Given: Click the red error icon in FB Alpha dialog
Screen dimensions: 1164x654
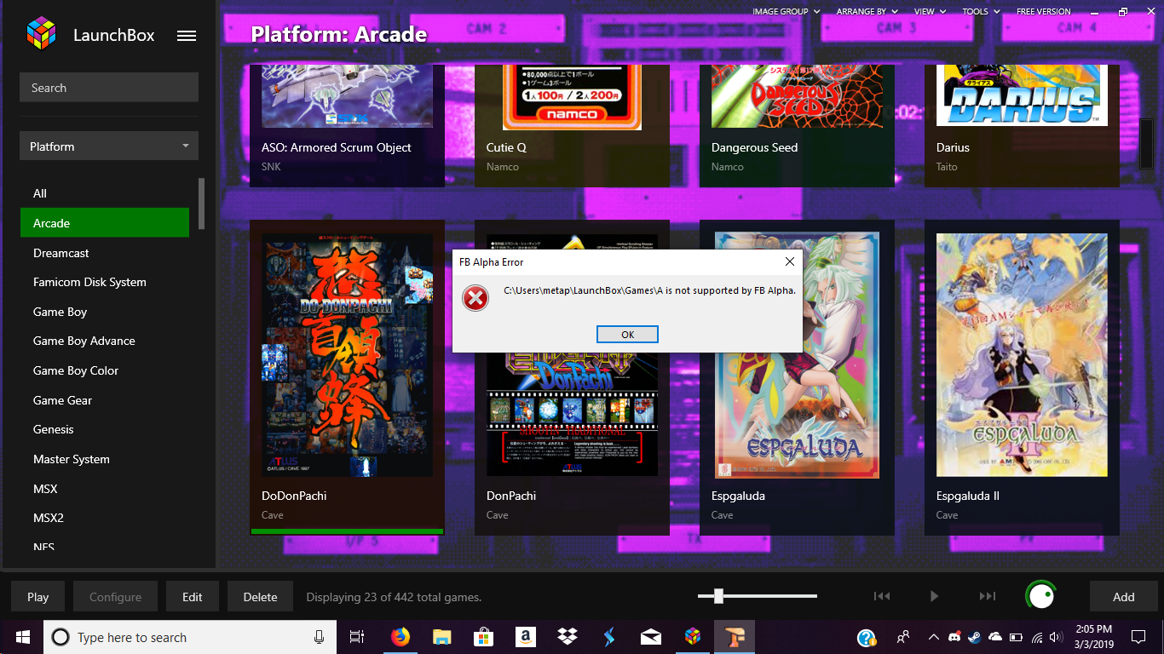Looking at the screenshot, I should 475,297.
